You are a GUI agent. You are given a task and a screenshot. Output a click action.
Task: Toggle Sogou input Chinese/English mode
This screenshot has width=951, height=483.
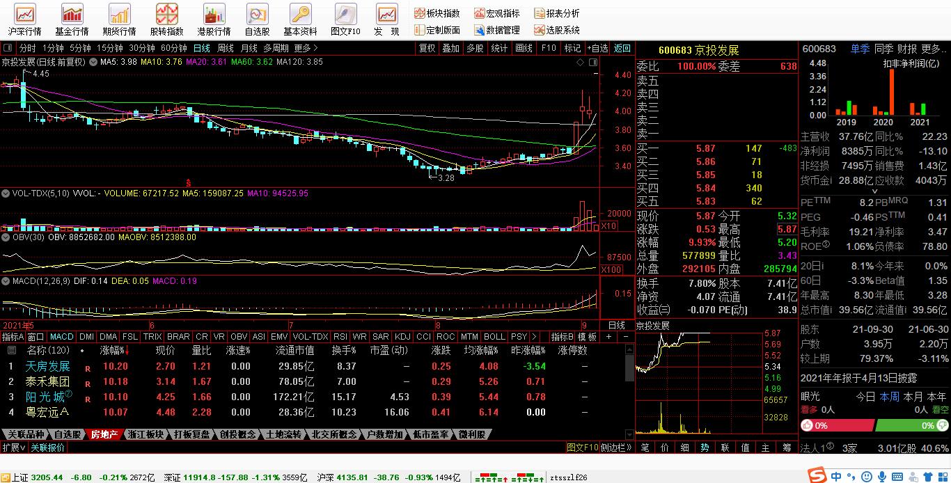(835, 476)
